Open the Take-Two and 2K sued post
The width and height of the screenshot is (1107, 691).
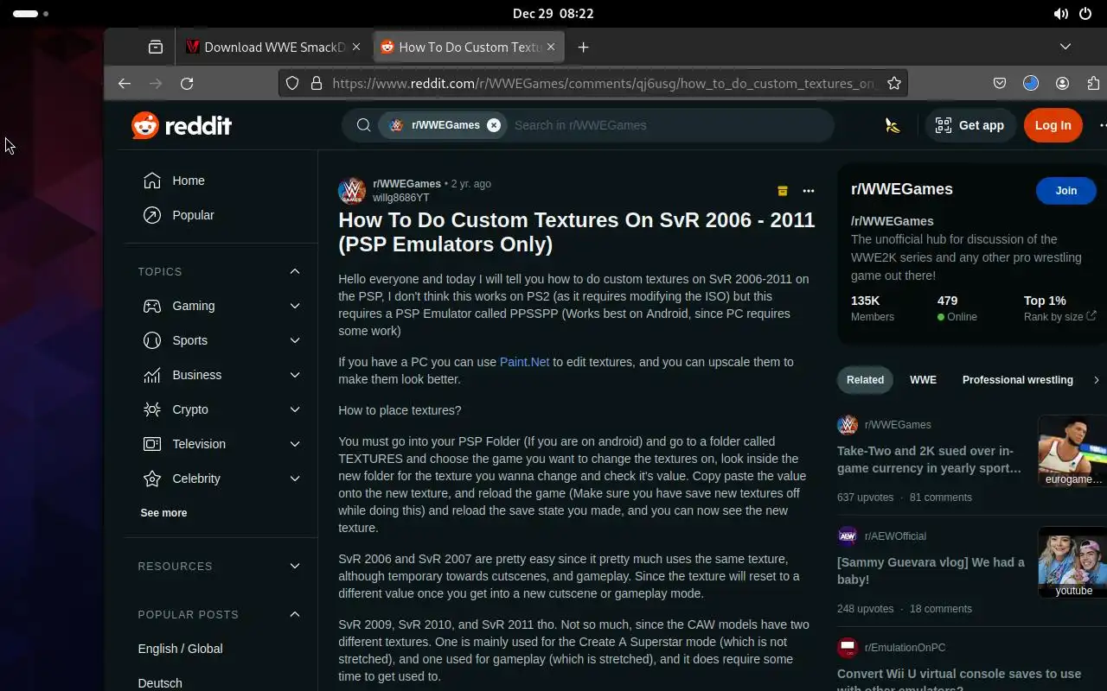click(x=930, y=460)
